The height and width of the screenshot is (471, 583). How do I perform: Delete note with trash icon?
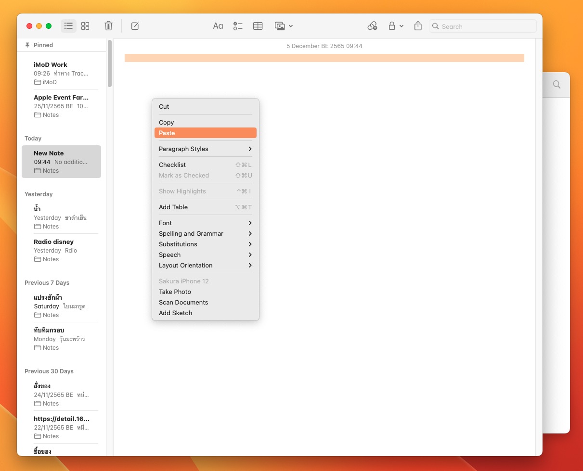click(109, 26)
